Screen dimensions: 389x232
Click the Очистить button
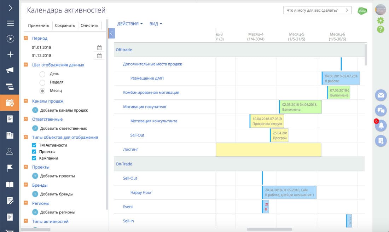tap(89, 25)
